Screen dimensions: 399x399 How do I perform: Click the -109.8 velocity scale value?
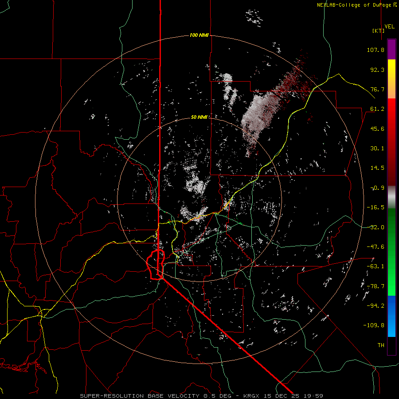[374, 325]
